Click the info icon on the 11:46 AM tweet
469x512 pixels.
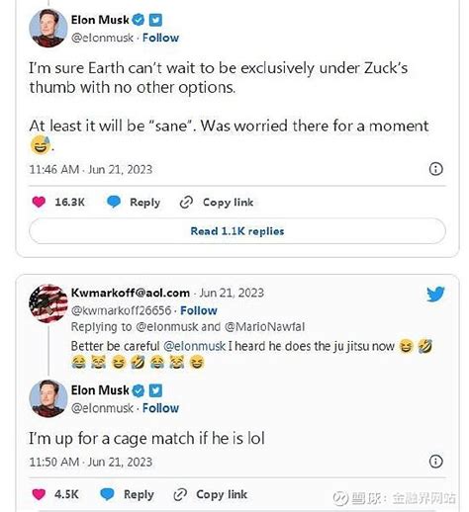point(435,169)
